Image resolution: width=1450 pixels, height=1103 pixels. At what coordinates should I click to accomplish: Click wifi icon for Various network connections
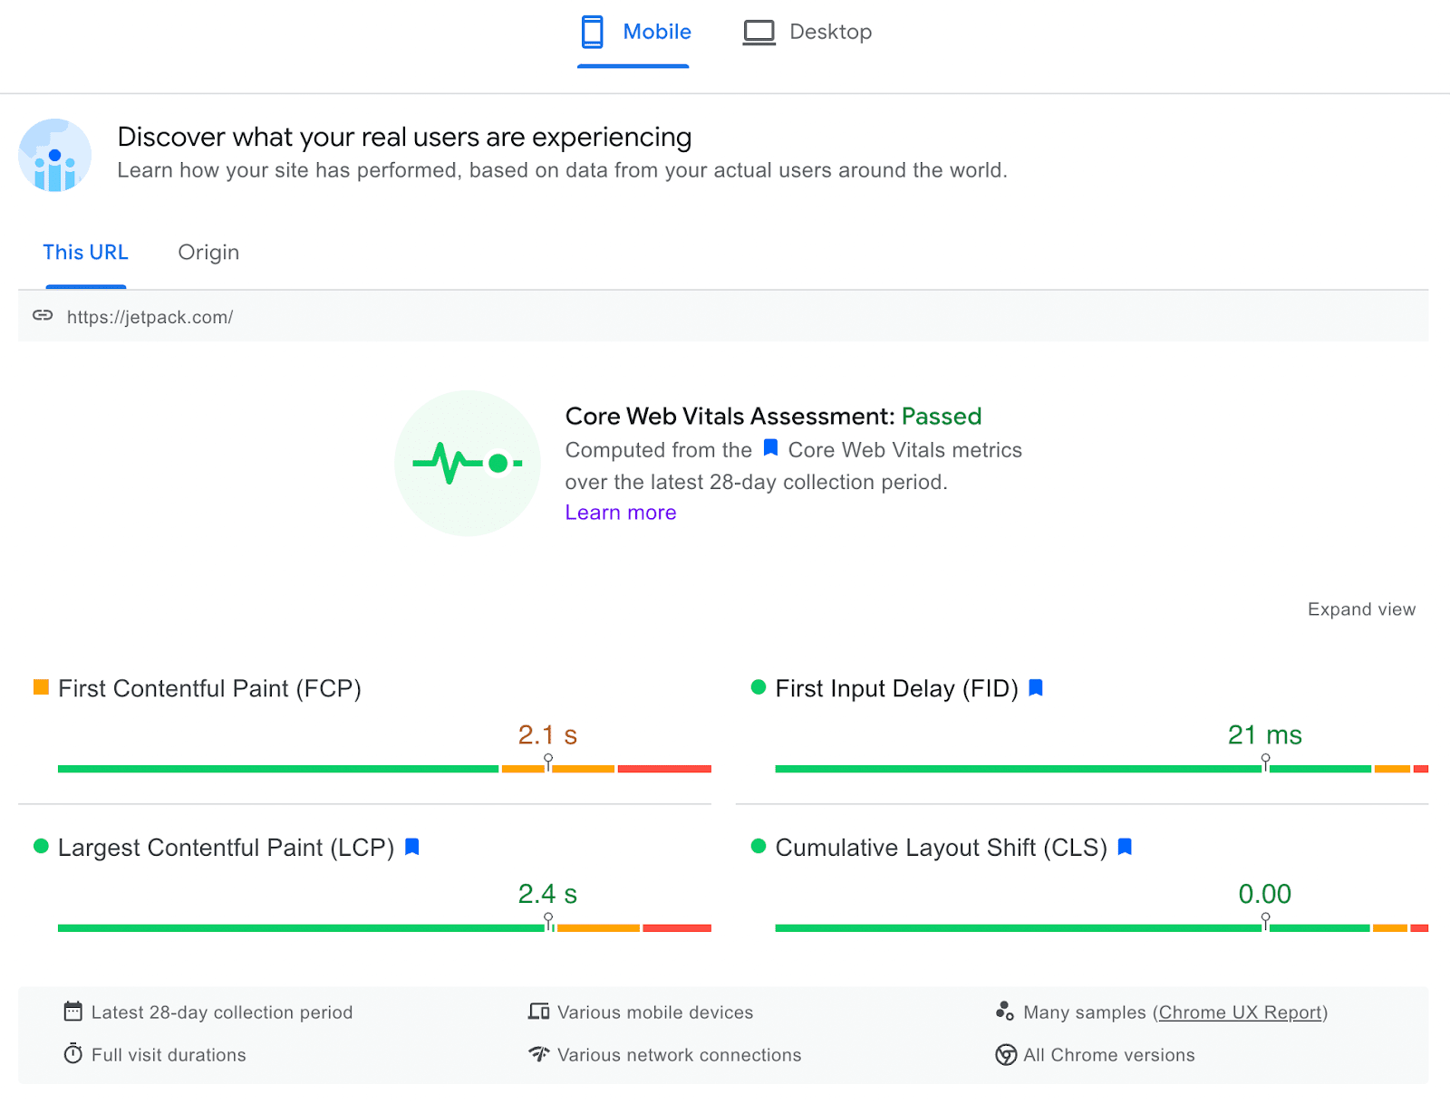539,1054
